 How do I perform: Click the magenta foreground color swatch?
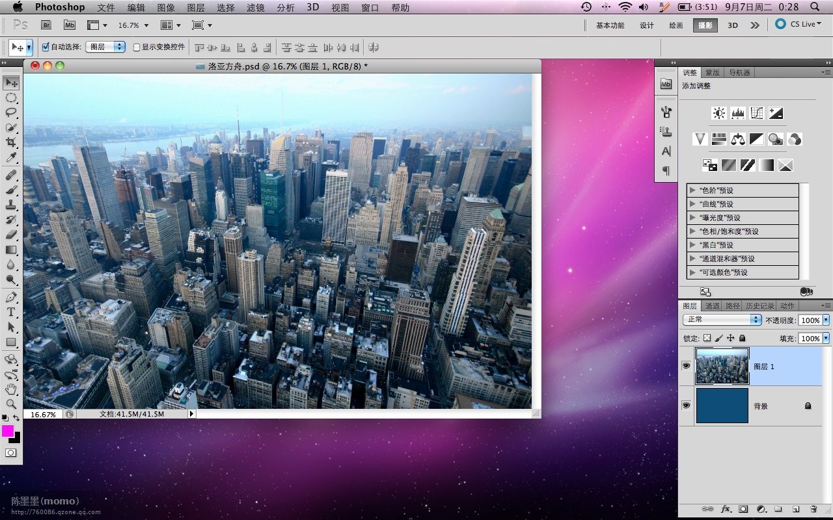click(7, 431)
